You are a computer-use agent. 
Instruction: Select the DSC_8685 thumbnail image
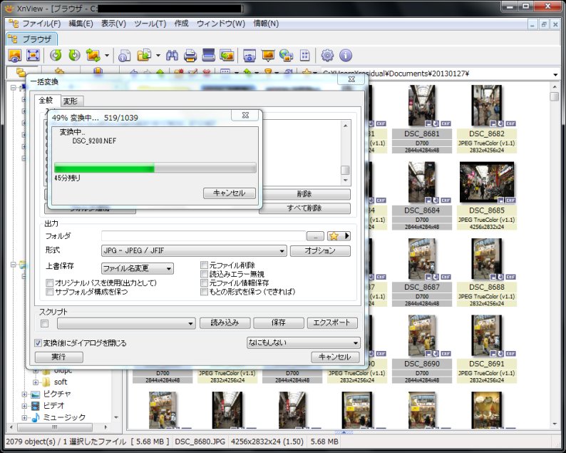tap(487, 183)
